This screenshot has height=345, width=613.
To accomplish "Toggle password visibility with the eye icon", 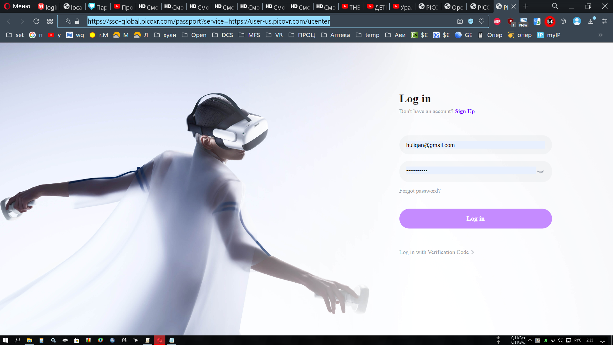I will pyautogui.click(x=540, y=172).
